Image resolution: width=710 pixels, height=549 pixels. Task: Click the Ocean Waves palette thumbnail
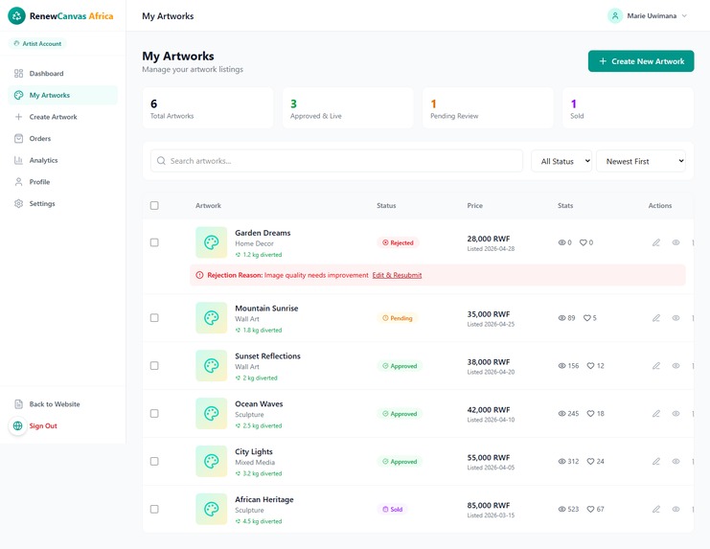(x=212, y=413)
